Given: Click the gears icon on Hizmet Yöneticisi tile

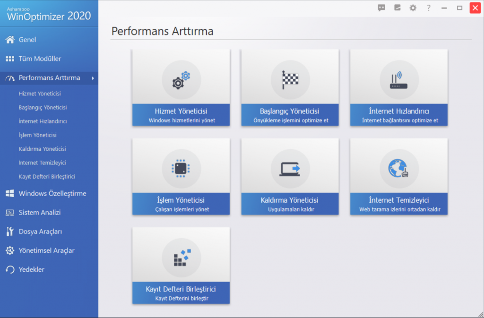Looking at the screenshot, I should 181,80.
